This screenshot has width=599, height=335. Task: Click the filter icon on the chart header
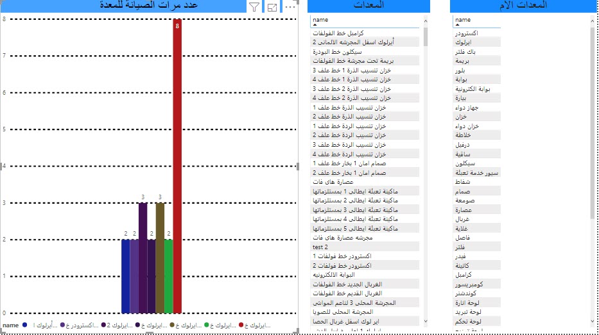(x=254, y=8)
